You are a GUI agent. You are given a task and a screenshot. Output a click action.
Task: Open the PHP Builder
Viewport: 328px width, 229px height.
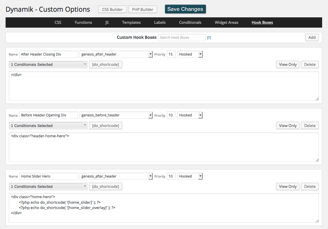click(142, 9)
